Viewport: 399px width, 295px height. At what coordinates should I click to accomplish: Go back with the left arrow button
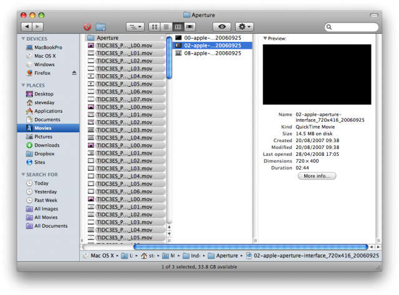tap(26, 26)
